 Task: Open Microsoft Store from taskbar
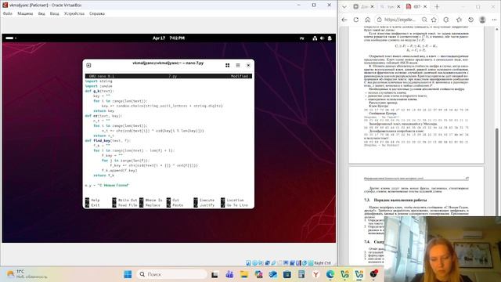[x=287, y=274]
